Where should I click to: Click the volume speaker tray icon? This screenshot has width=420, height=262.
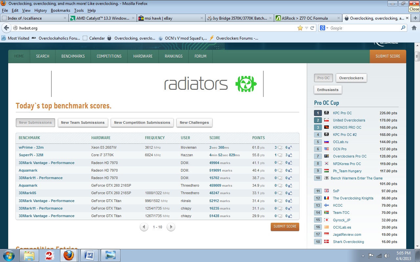(x=387, y=256)
